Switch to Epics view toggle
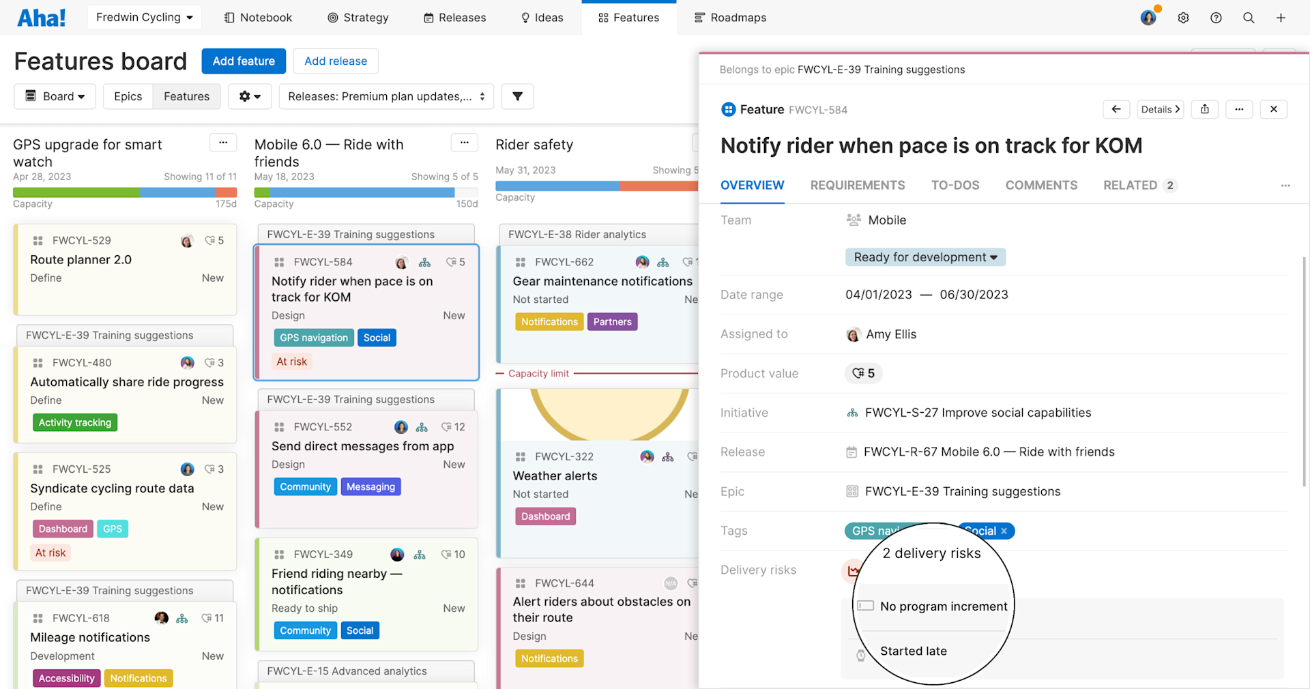The width and height of the screenshot is (1310, 689). click(128, 96)
